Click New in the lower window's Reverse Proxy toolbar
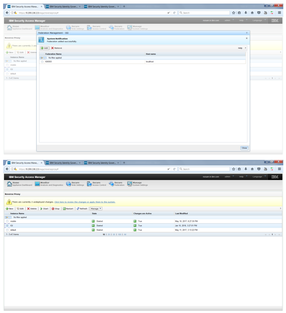The image size is (286, 313). coord(9,209)
